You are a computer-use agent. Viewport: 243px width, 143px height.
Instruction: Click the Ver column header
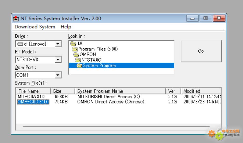click(172, 91)
